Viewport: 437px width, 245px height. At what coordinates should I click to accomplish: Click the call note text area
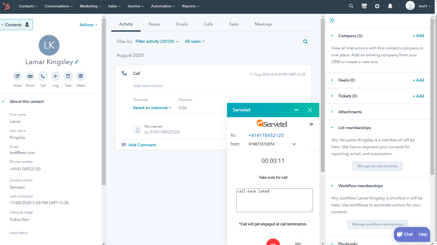[x=274, y=200]
